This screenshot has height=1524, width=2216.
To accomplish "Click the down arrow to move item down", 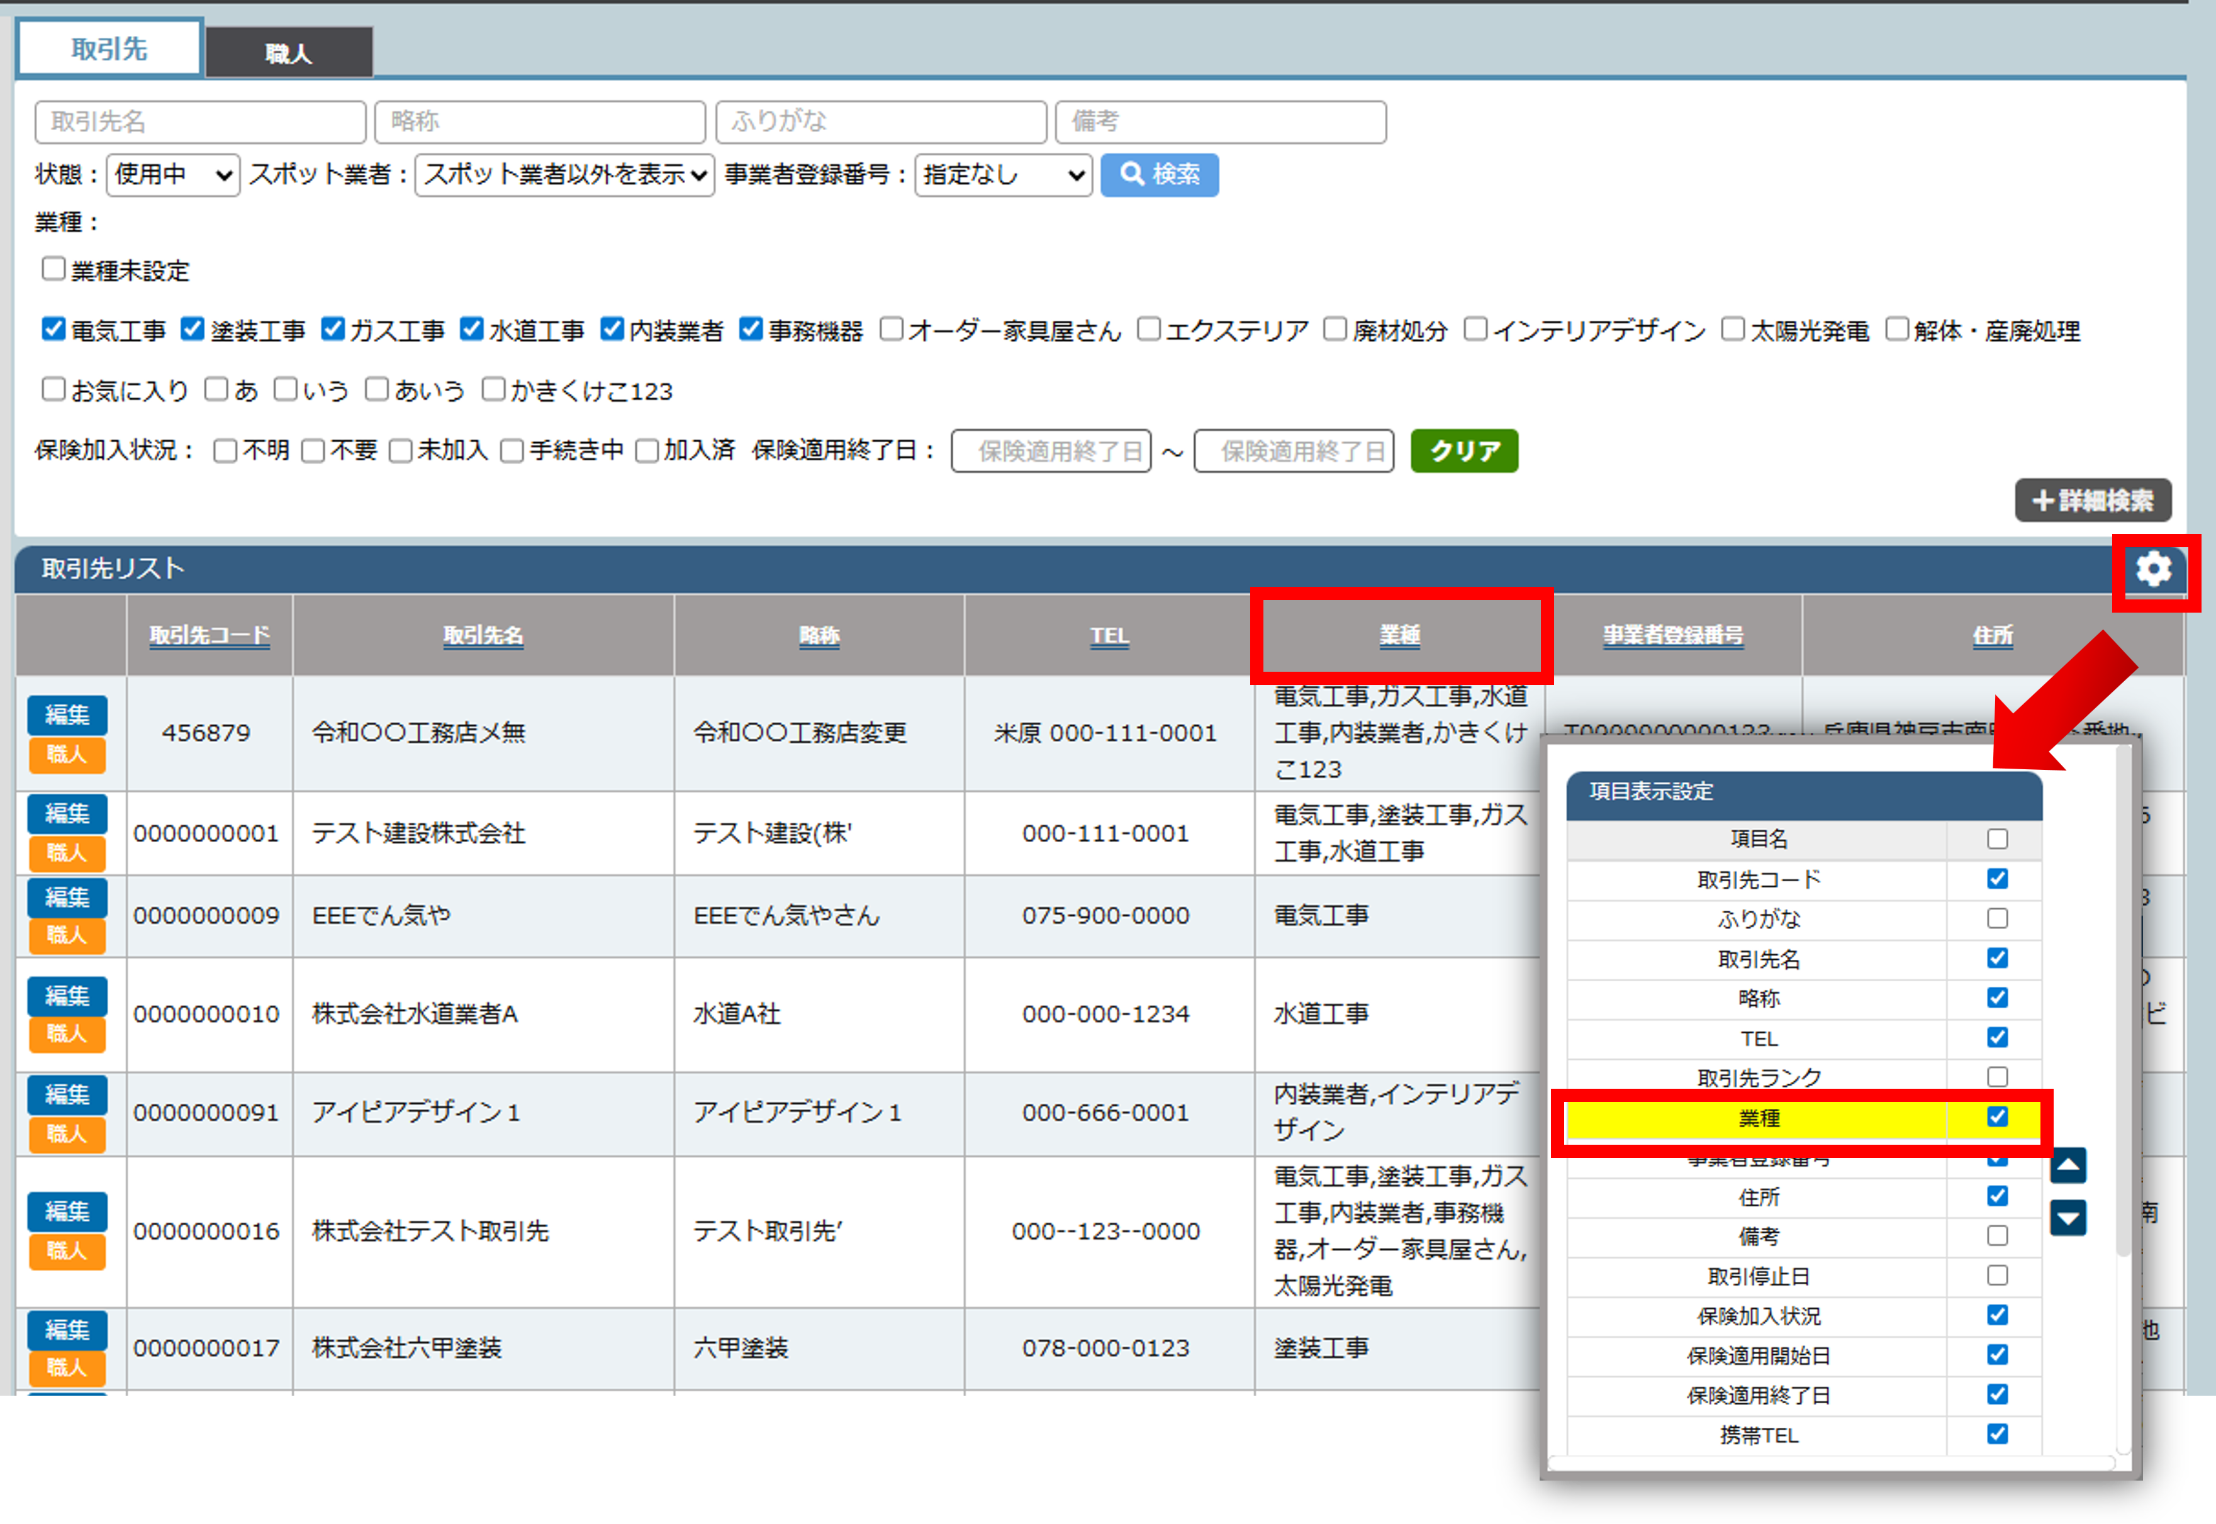I will click(x=2068, y=1218).
